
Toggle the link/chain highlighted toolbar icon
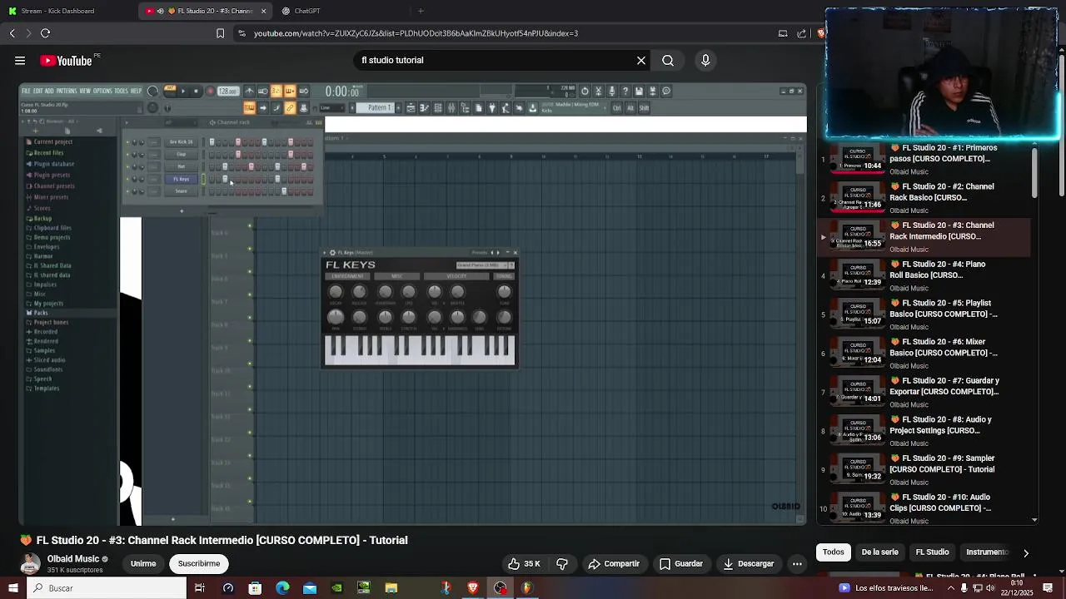[x=289, y=107]
